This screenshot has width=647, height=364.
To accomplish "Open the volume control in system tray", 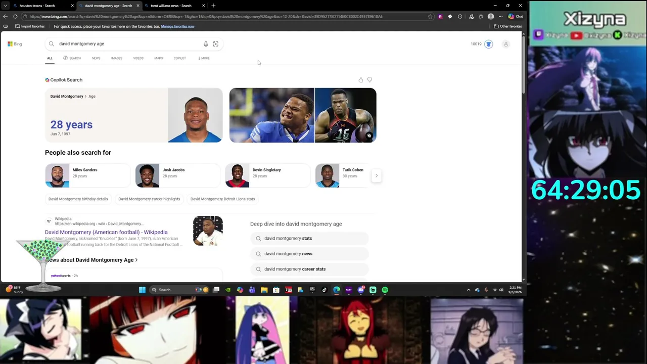I will [x=501, y=290].
